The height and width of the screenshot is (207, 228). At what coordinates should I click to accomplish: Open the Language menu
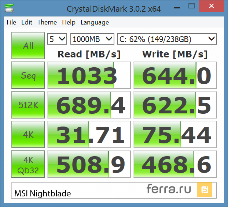[x=95, y=22]
